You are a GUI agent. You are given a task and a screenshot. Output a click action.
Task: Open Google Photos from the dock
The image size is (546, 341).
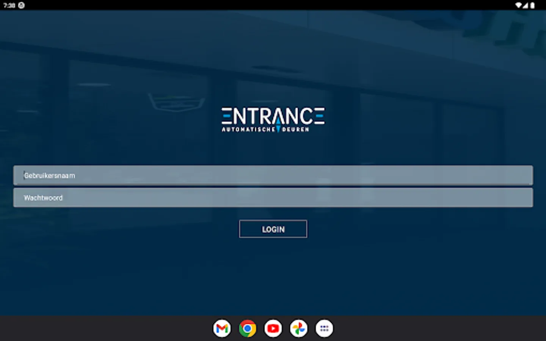click(x=299, y=328)
